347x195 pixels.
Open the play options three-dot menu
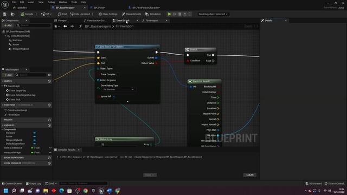tap(190, 14)
